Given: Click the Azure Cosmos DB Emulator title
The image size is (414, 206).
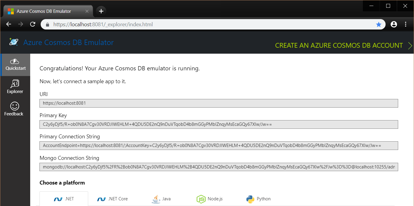Looking at the screenshot, I should (68, 42).
